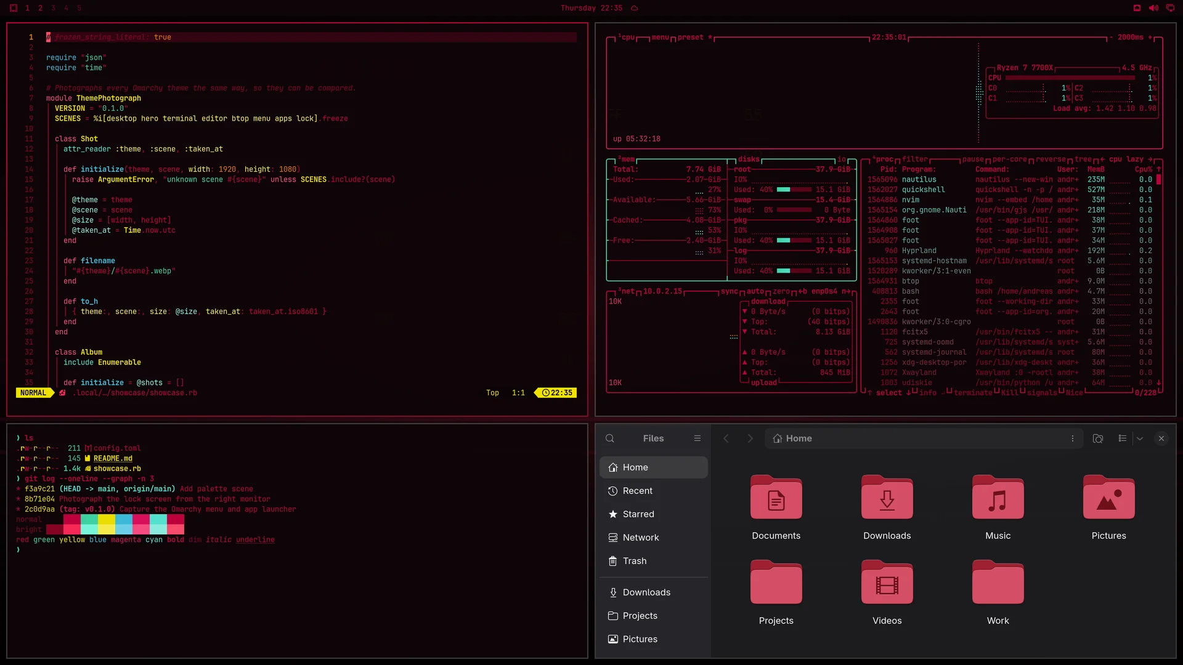Click the Thursday 22:35 clock
Viewport: 1183px width, 665px height.
pos(591,8)
